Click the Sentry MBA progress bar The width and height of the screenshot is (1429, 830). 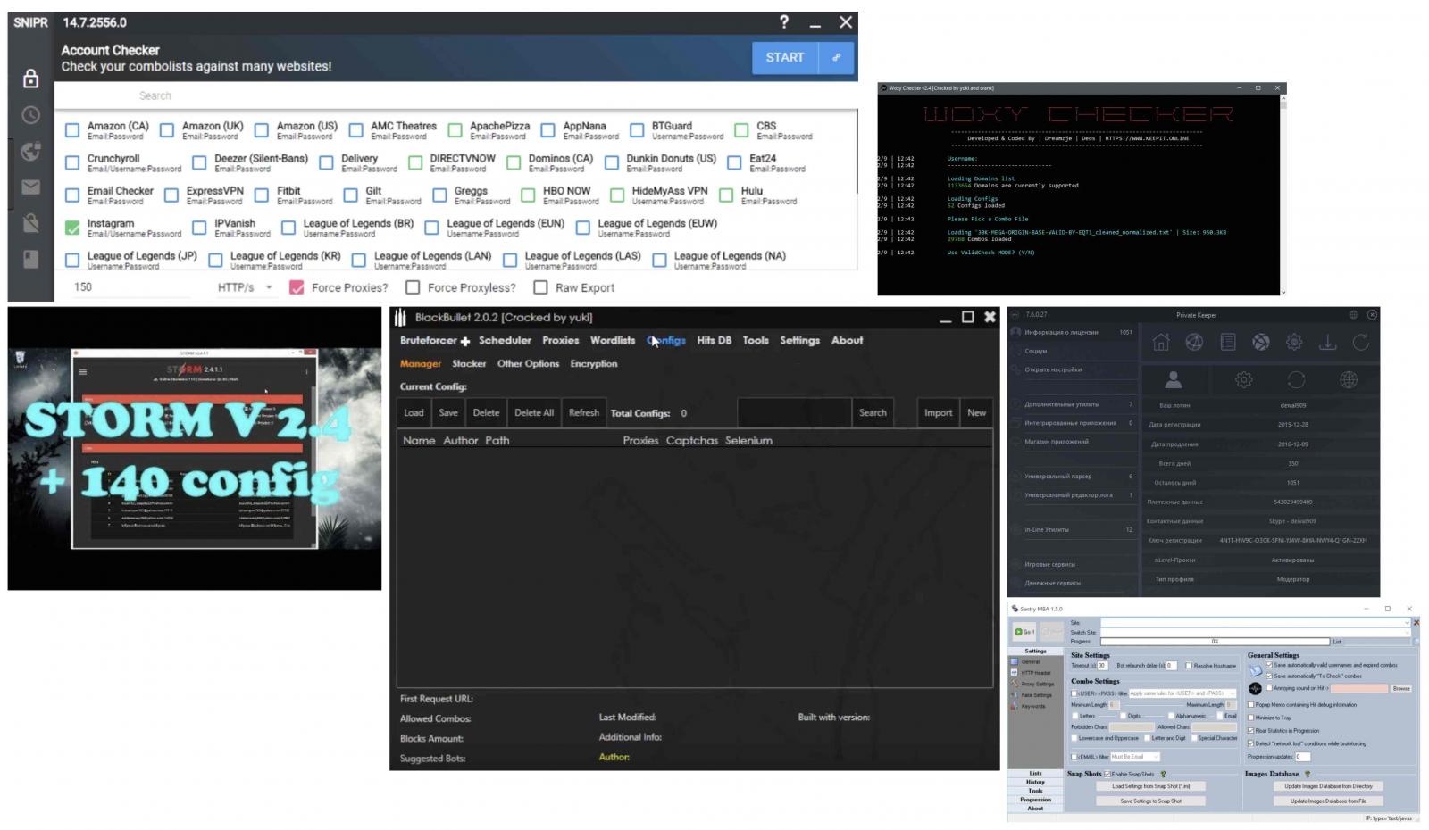click(x=1215, y=642)
